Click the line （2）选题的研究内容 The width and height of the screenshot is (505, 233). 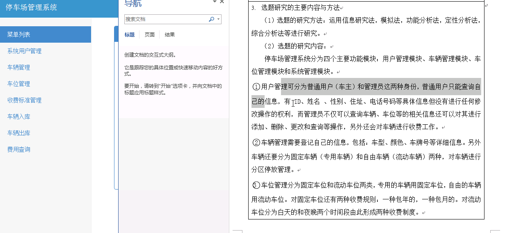(x=296, y=46)
